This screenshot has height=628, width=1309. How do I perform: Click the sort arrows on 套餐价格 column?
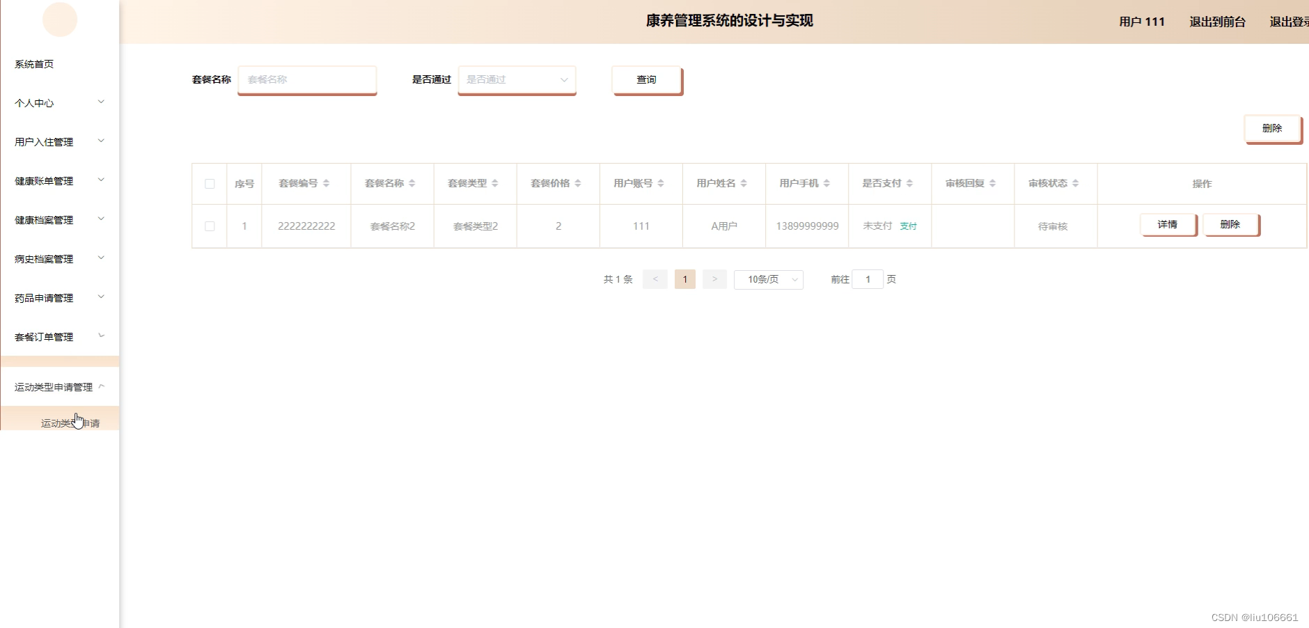(577, 183)
